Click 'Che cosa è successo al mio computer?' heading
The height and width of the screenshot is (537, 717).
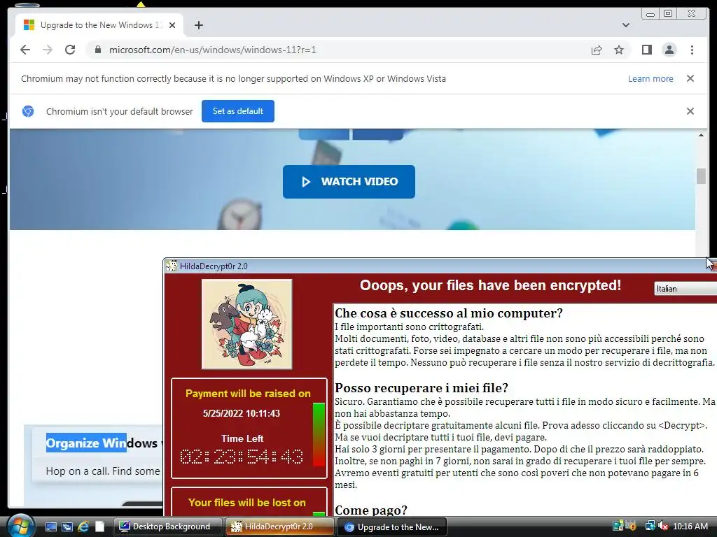[x=449, y=313]
